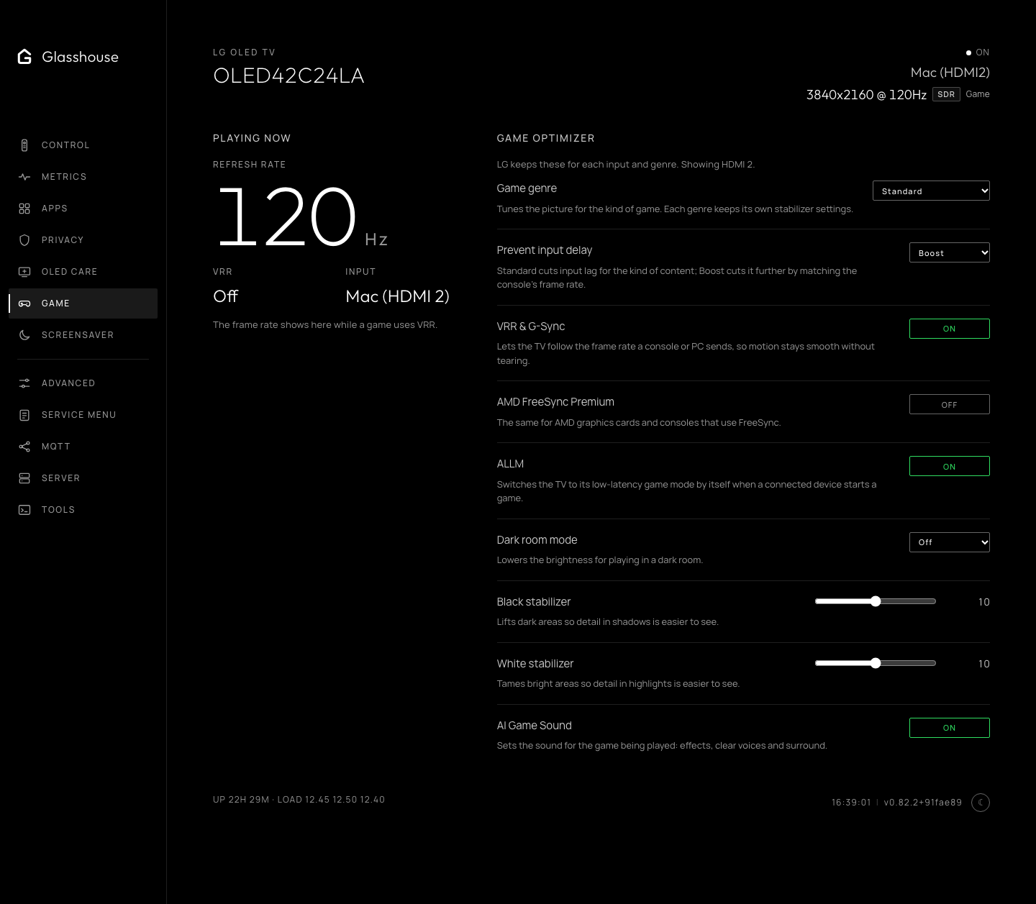Turn off VRR & G-Sync toggle
The width and height of the screenshot is (1036, 904).
point(950,329)
